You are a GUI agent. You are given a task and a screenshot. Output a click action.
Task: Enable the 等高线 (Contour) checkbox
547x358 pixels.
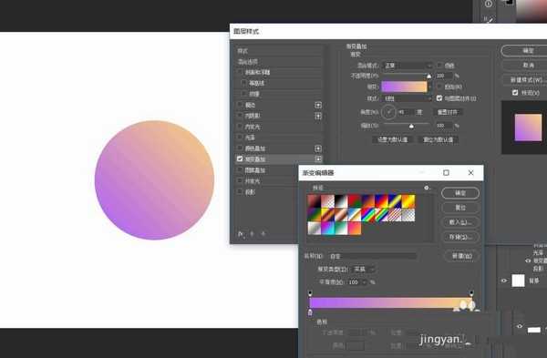pyautogui.click(x=243, y=83)
